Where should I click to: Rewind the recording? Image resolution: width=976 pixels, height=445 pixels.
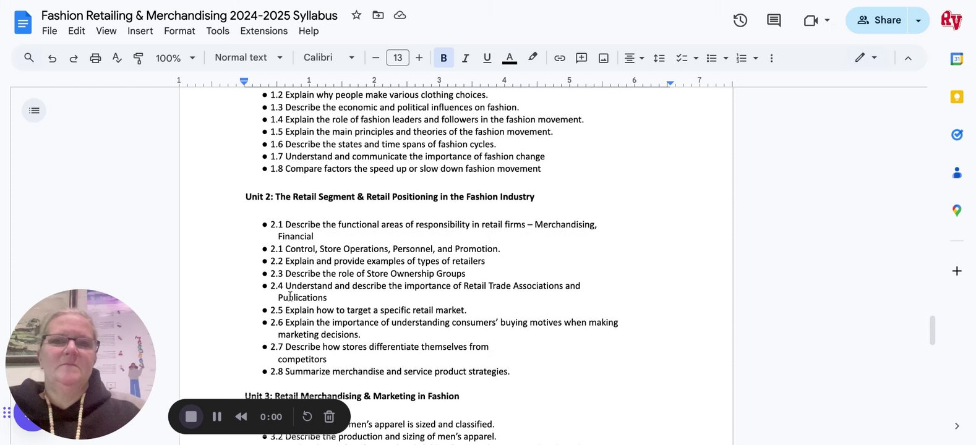241,417
